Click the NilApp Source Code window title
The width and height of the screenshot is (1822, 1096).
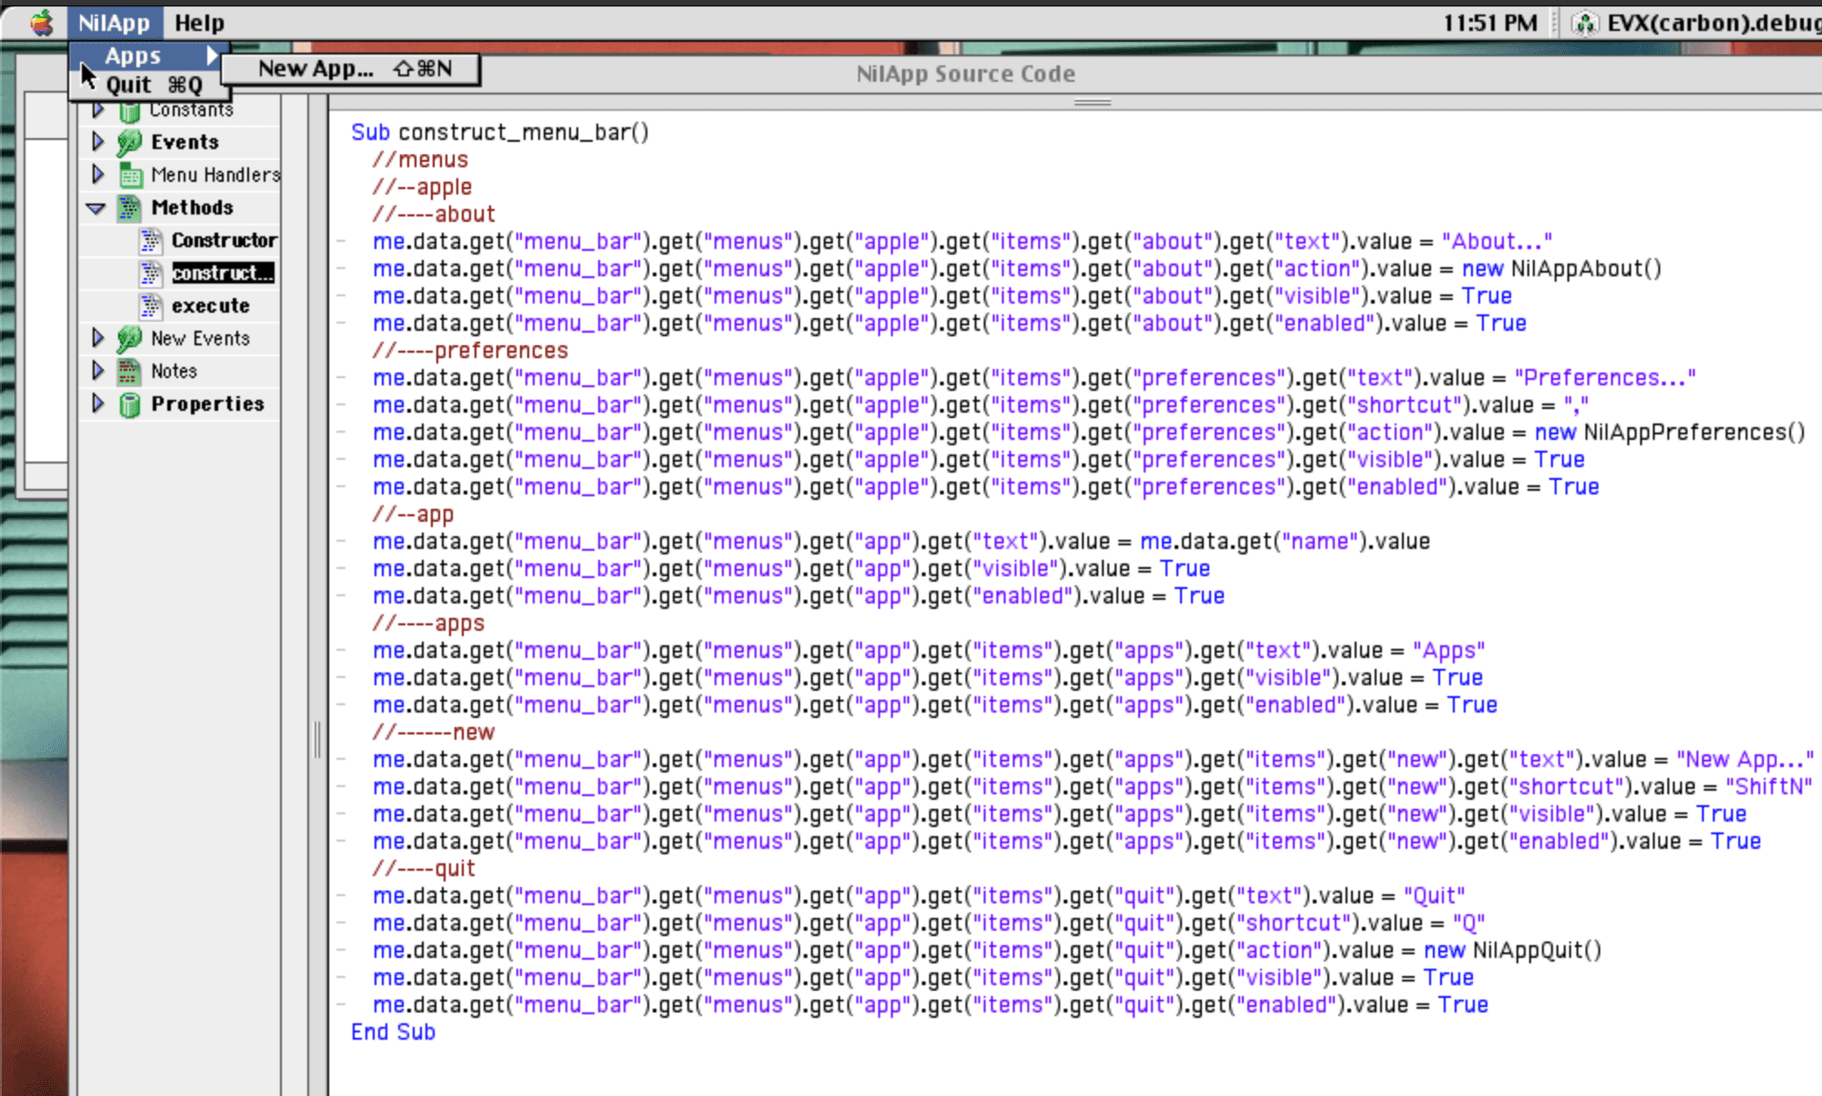pos(966,74)
